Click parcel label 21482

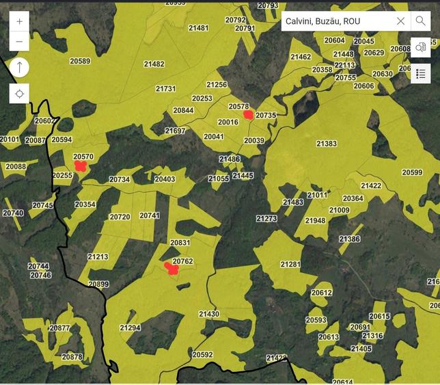pos(154,64)
